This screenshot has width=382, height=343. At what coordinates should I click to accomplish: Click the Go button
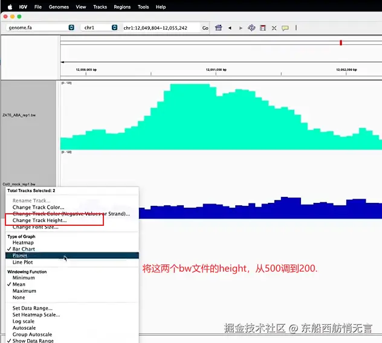tap(205, 28)
